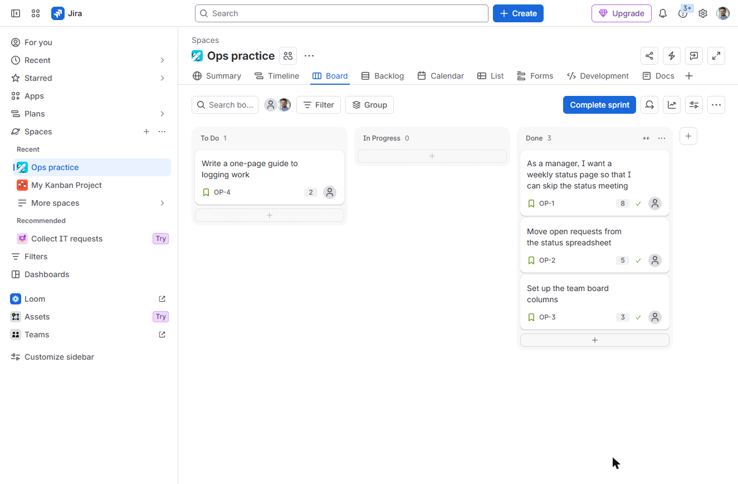Click the Create button
Screen dimensions: 738x484
tap(518, 13)
